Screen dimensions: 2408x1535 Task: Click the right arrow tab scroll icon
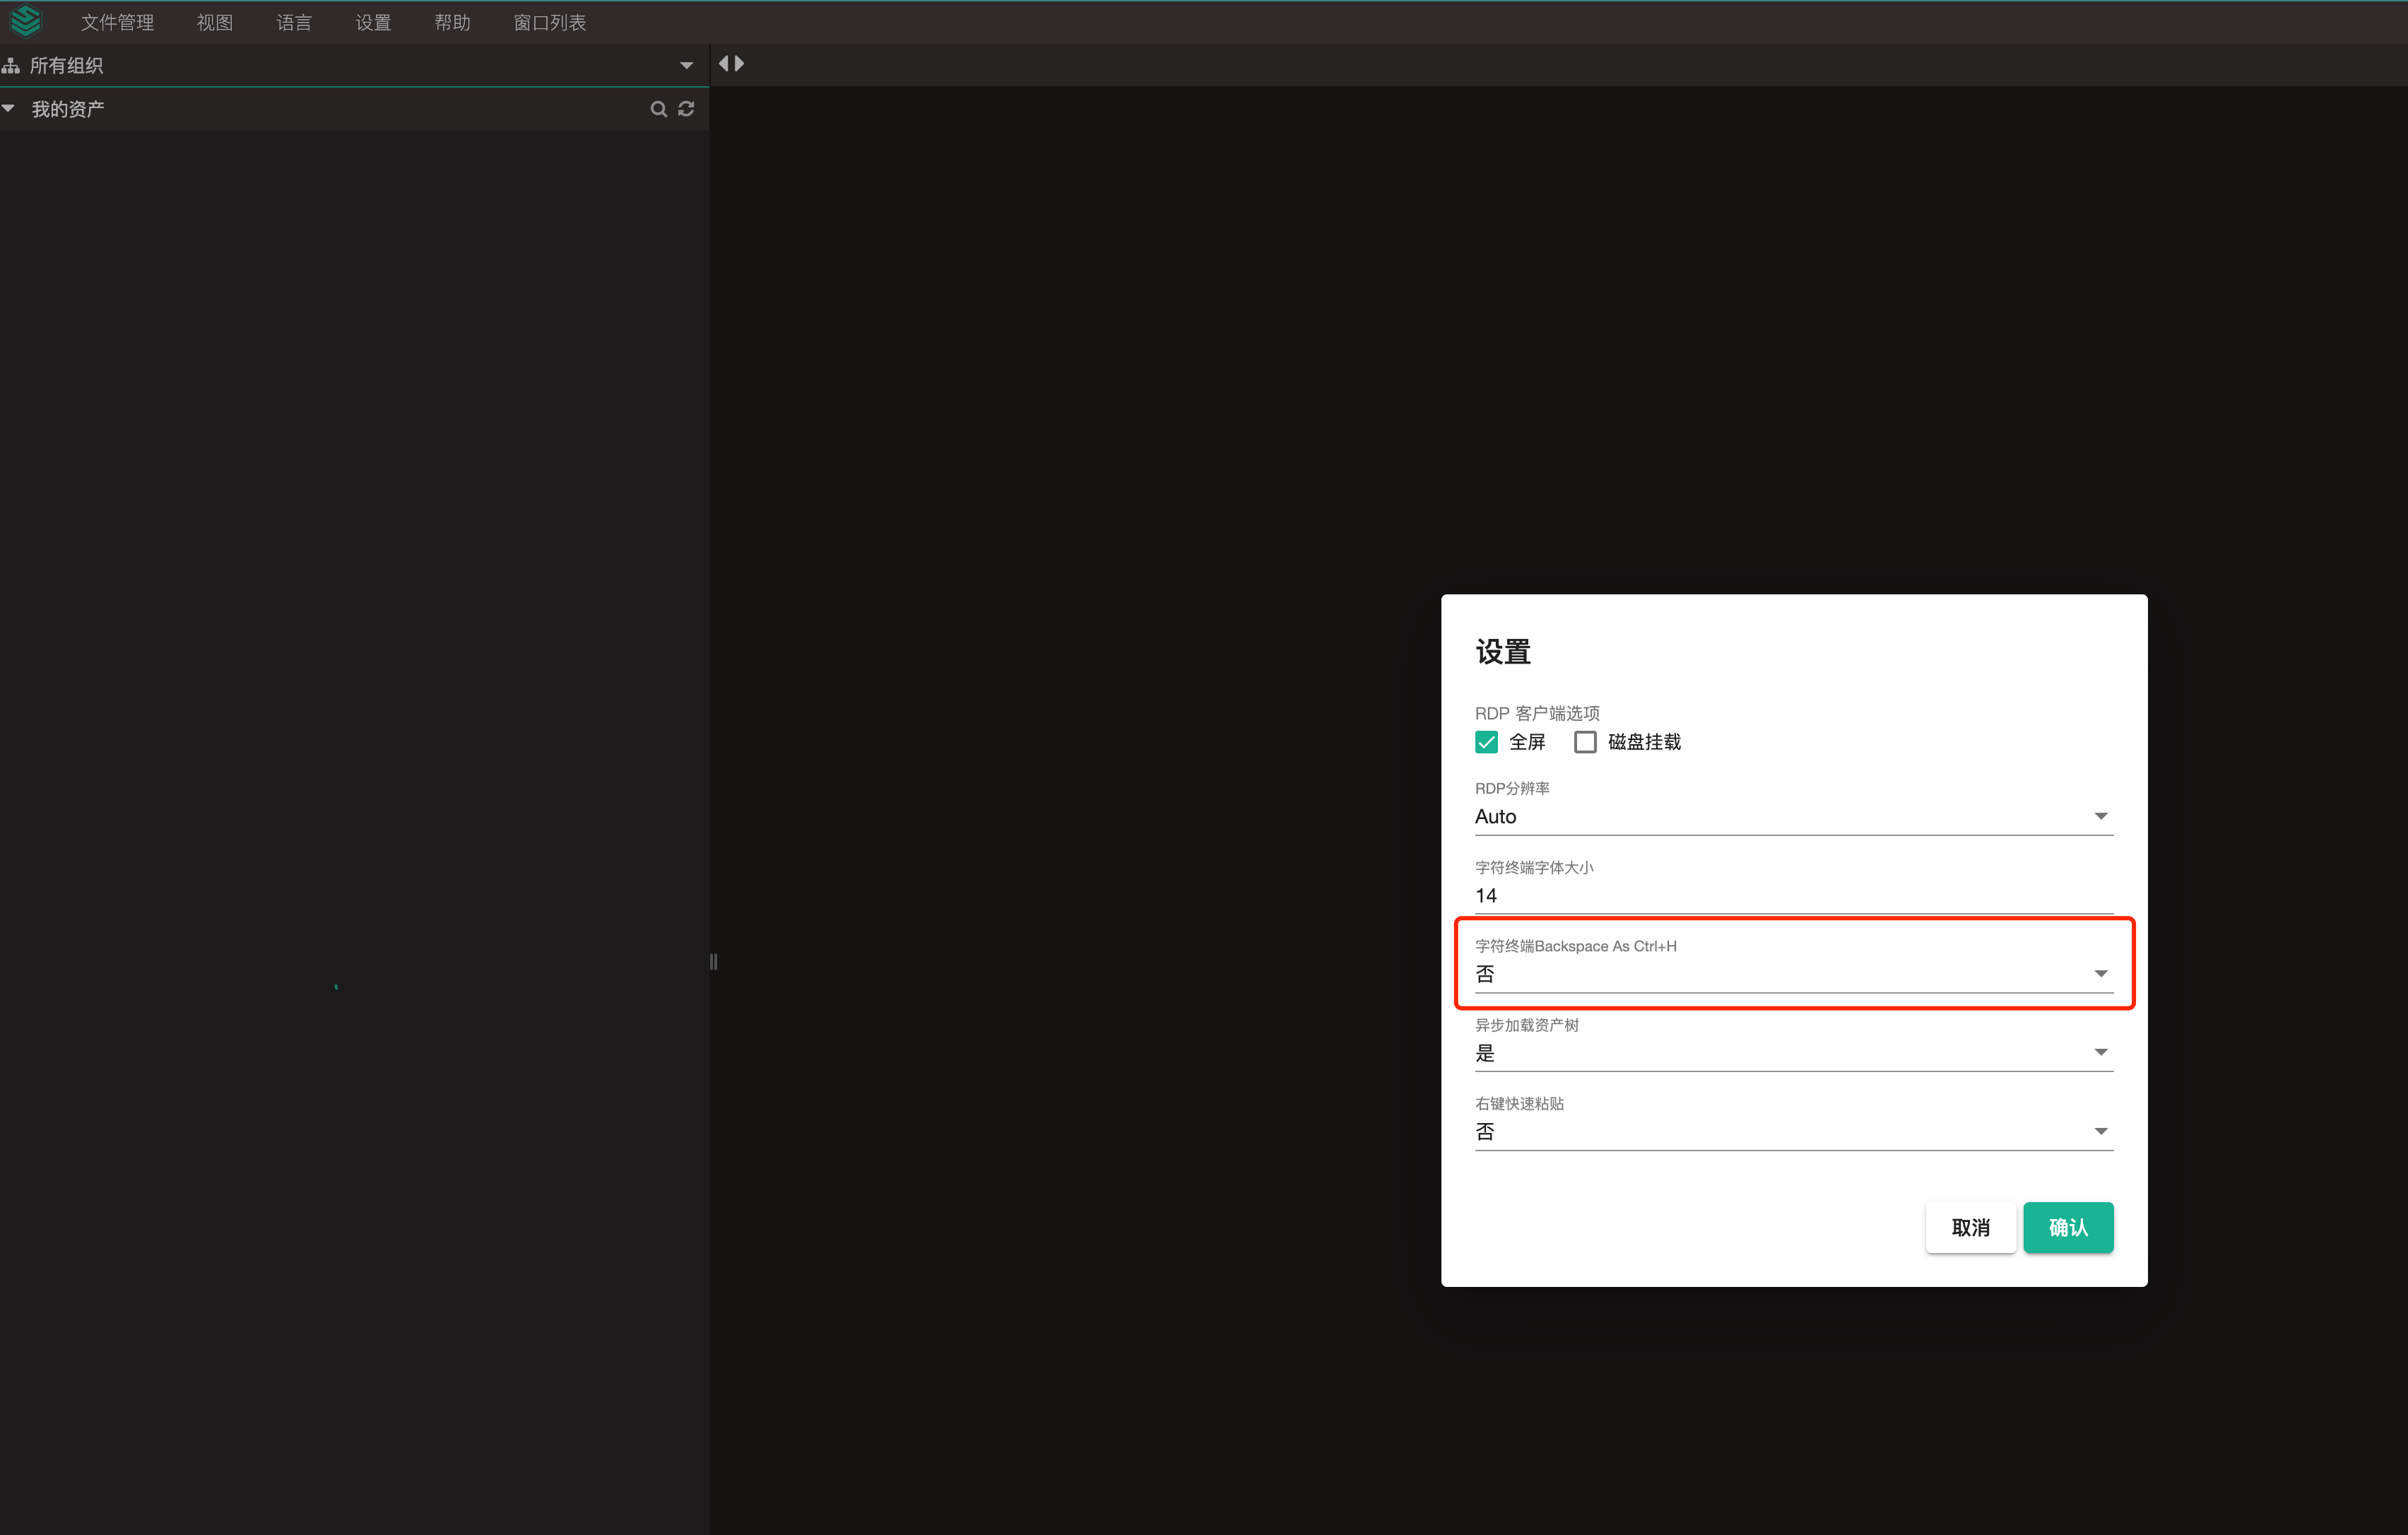click(740, 64)
